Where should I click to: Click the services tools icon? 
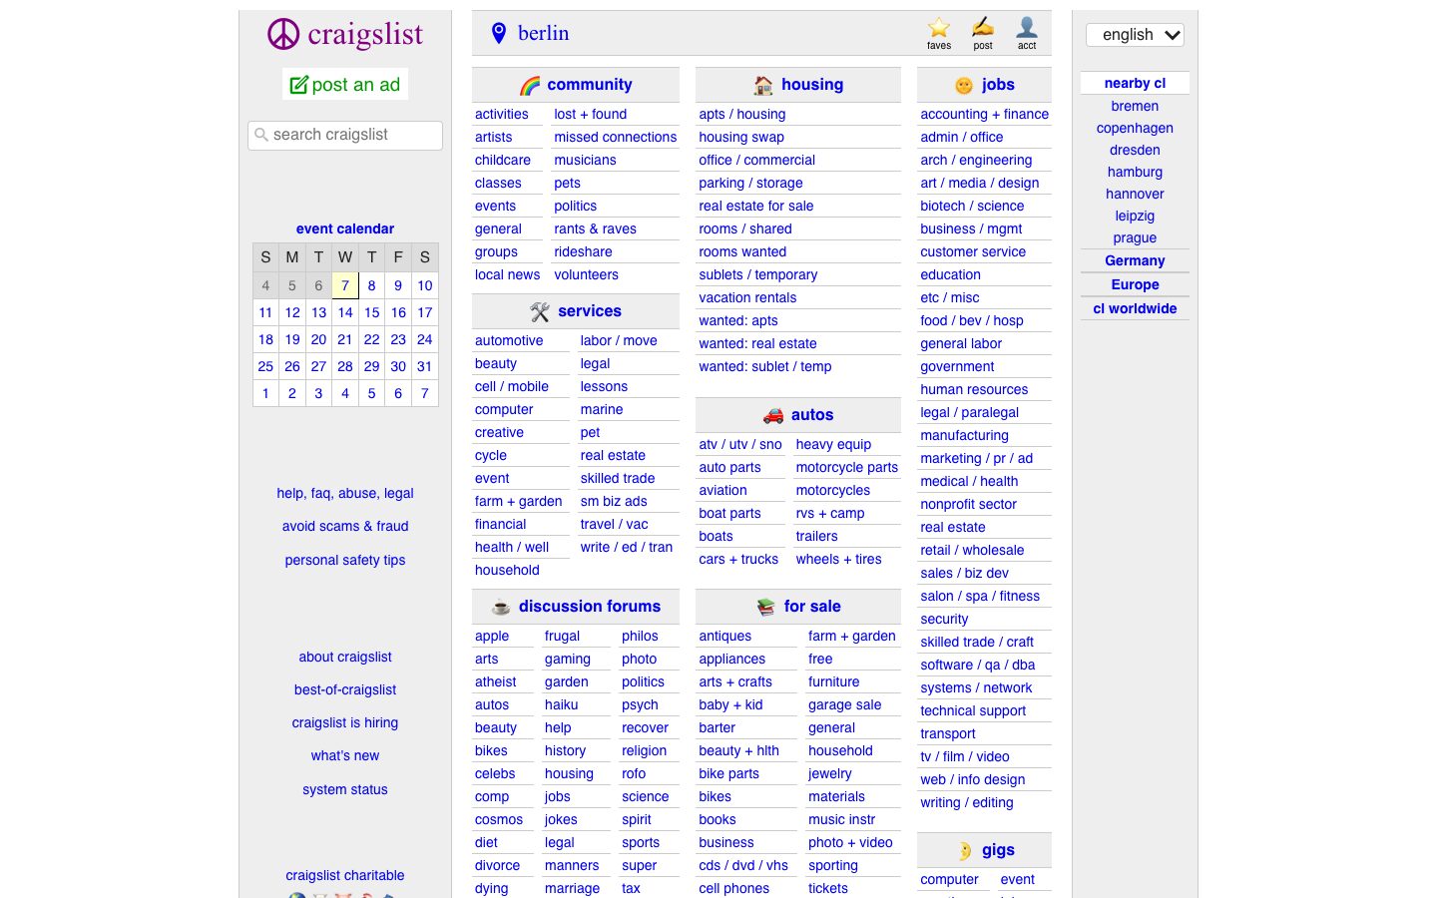click(x=540, y=312)
